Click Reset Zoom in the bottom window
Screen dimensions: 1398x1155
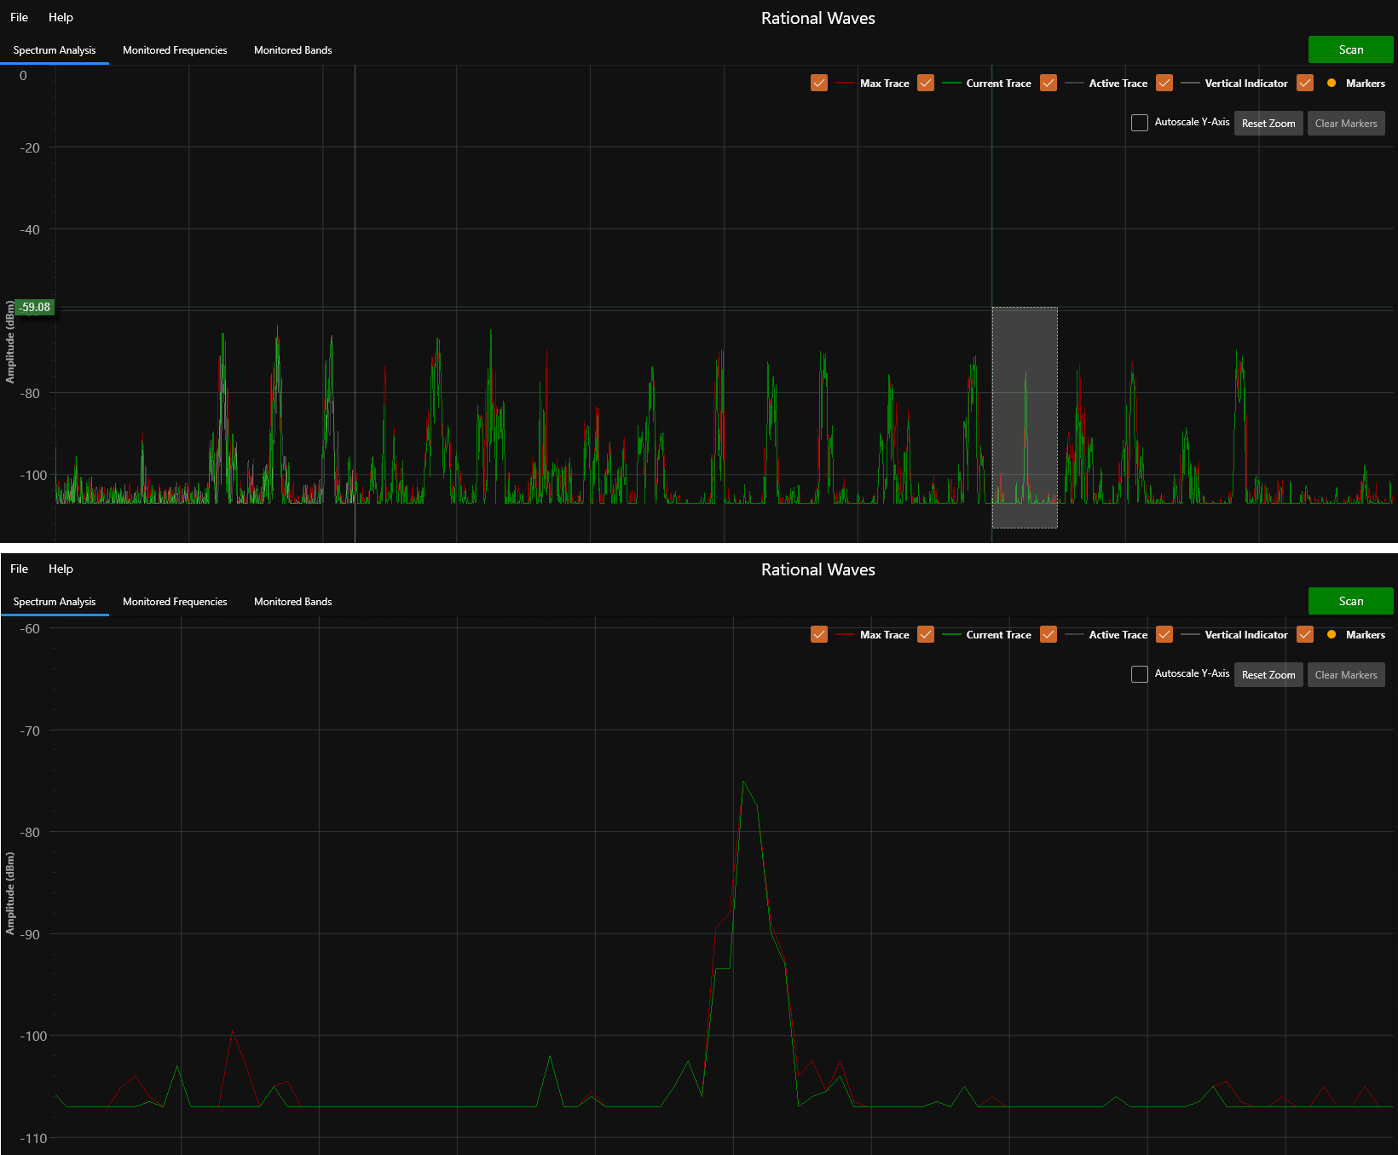coord(1268,674)
